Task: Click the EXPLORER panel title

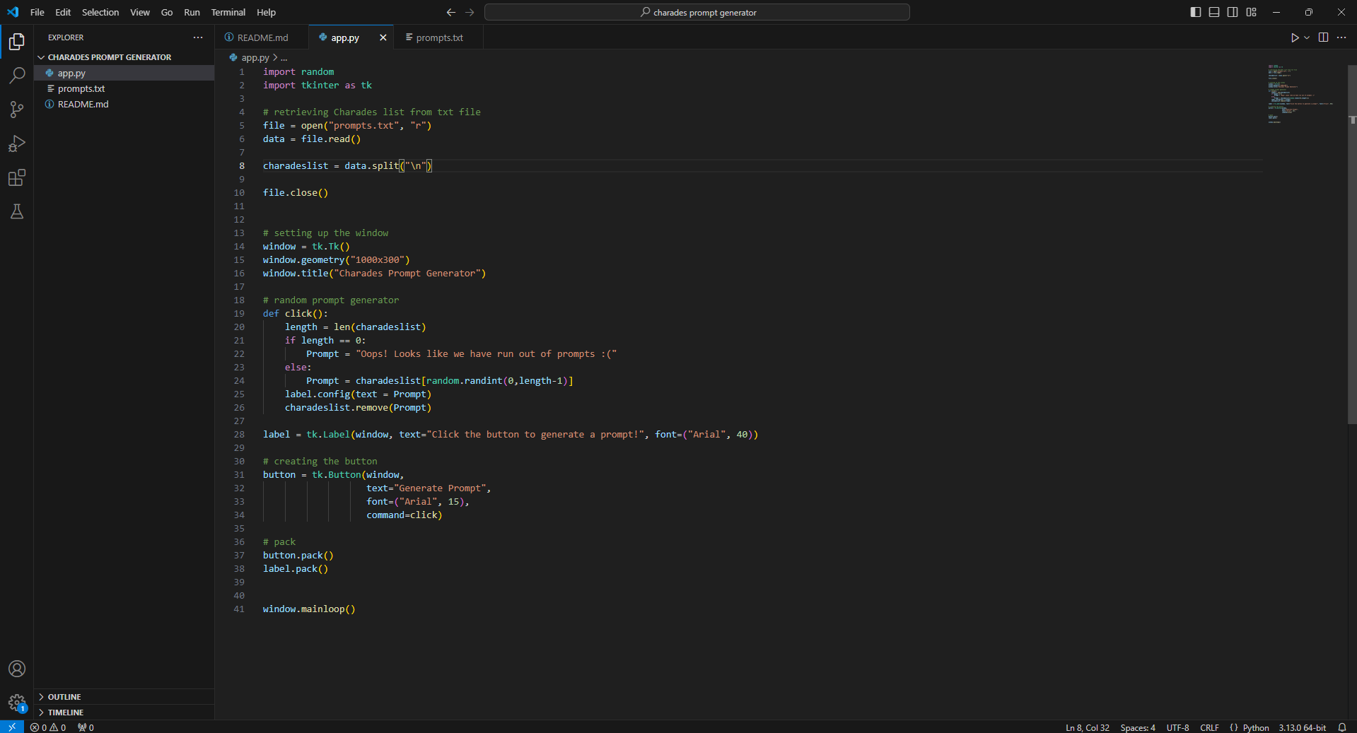Action: pyautogui.click(x=66, y=37)
